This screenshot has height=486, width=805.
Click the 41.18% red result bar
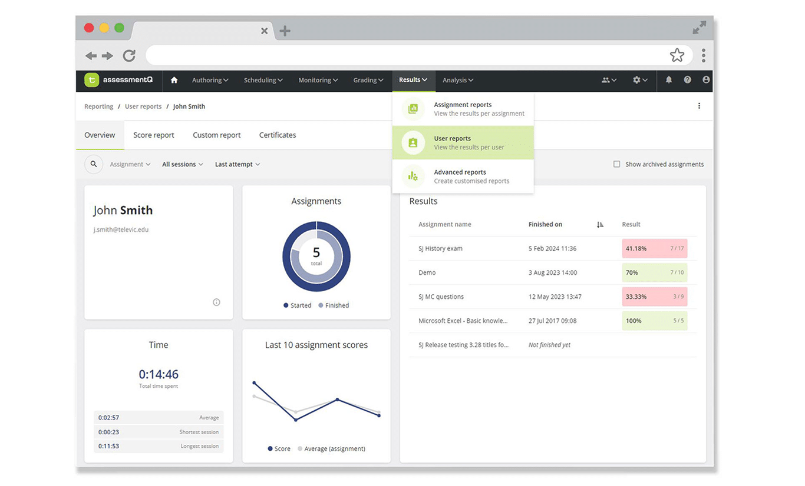click(x=655, y=248)
